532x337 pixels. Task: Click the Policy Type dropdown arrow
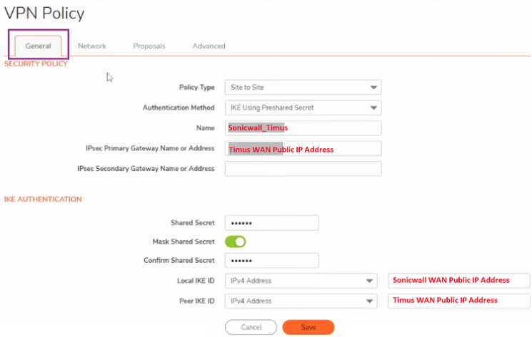click(373, 88)
